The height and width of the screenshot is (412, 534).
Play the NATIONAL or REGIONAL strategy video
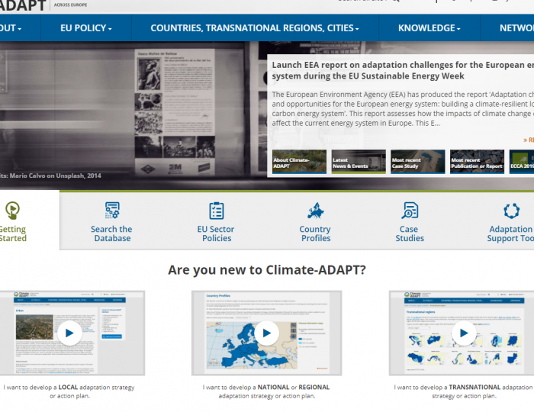coord(267,333)
